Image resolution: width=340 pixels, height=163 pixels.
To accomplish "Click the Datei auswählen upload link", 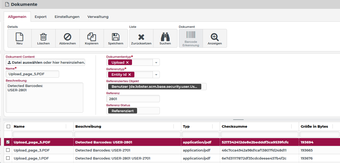I will click(x=27, y=62).
